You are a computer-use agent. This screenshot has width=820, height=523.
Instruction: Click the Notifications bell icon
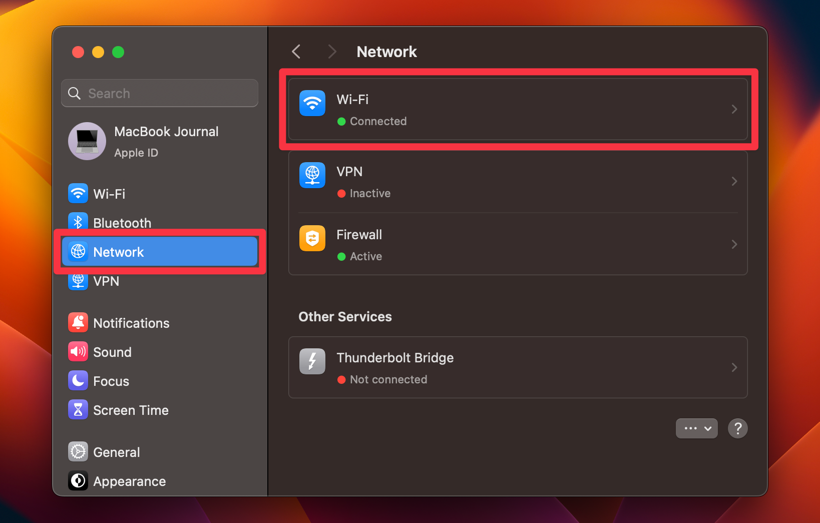78,322
